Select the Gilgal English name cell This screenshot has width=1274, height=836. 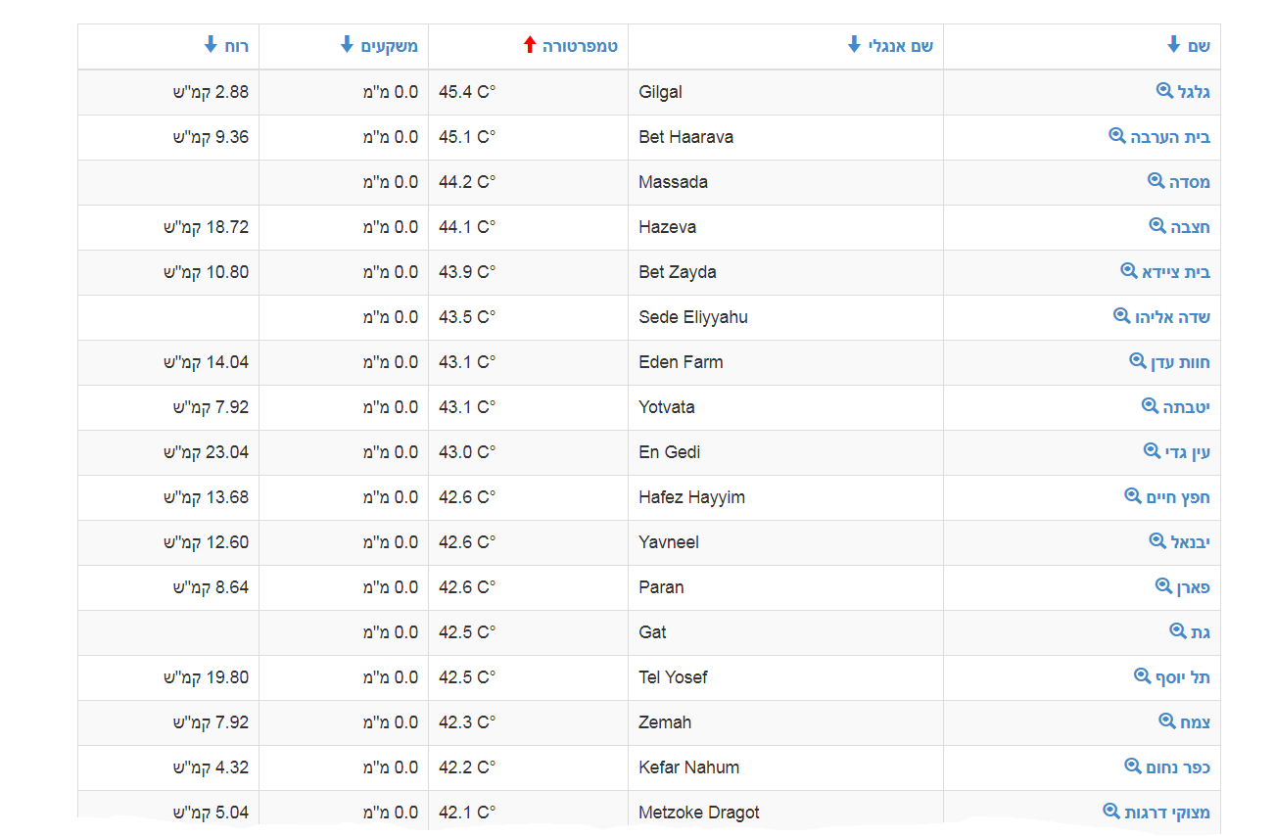(661, 92)
